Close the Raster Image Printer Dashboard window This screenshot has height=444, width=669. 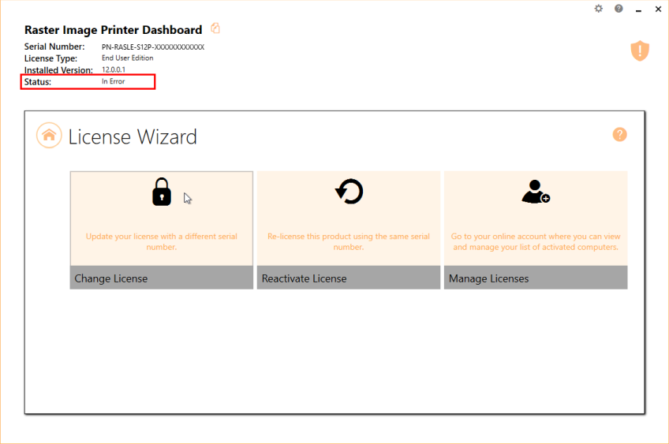pyautogui.click(x=658, y=9)
